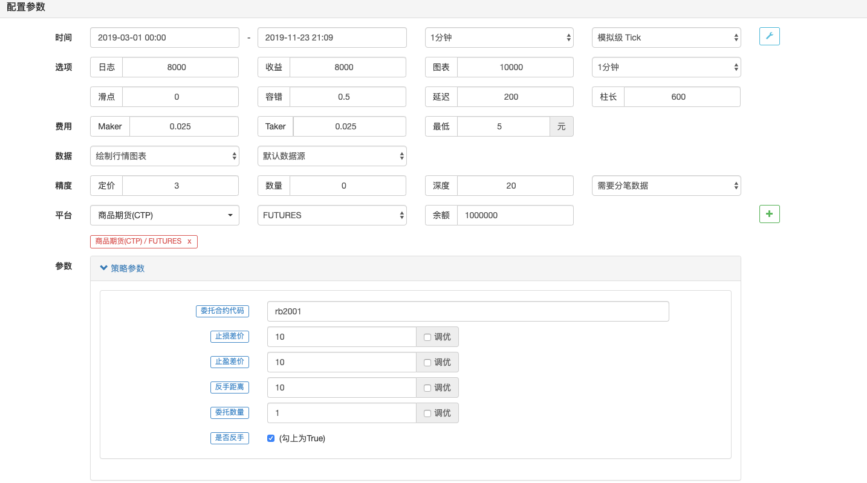Screen dimensions: 867x483
Task: Check 调优 box for 委托数量
Action: click(x=427, y=413)
